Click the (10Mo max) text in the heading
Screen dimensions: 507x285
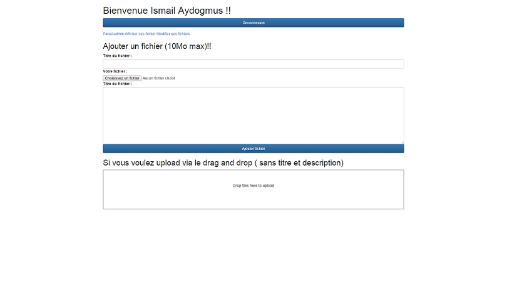click(x=186, y=46)
